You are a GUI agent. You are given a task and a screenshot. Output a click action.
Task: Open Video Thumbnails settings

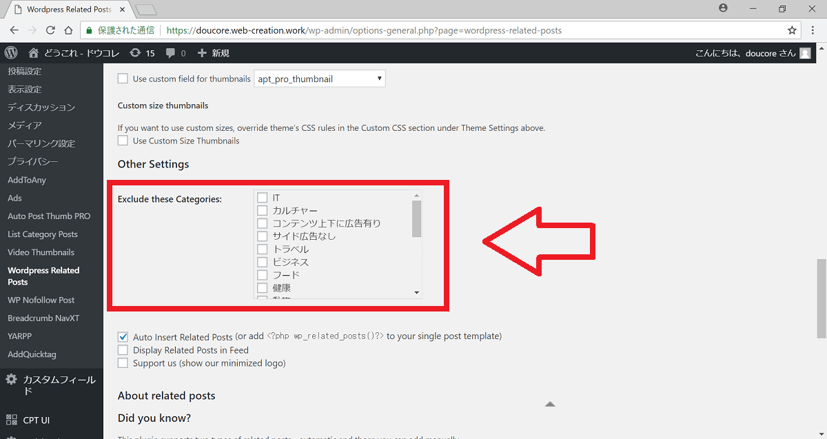coord(41,252)
